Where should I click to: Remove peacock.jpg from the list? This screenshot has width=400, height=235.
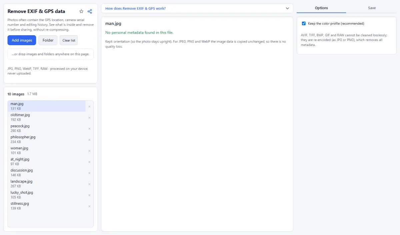point(89,129)
